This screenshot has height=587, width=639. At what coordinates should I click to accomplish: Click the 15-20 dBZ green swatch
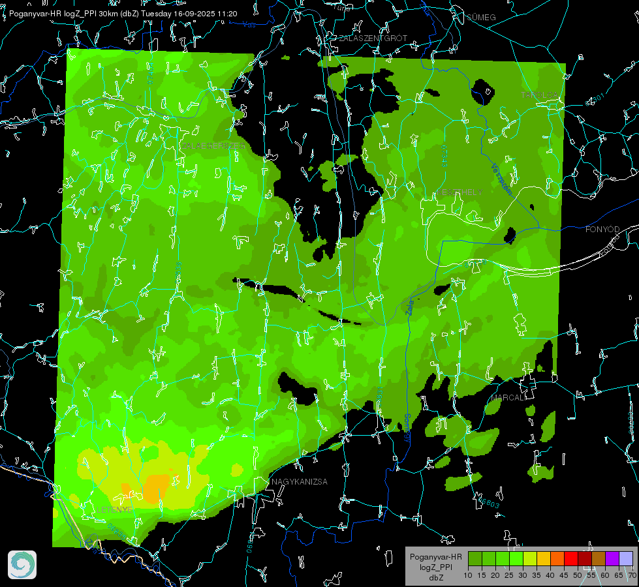tap(489, 558)
